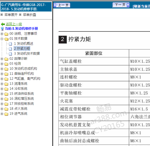This screenshot has width=150, height=146.
Task: Click folder icon of 16 涡轮增压系统
Action: (6, 99)
